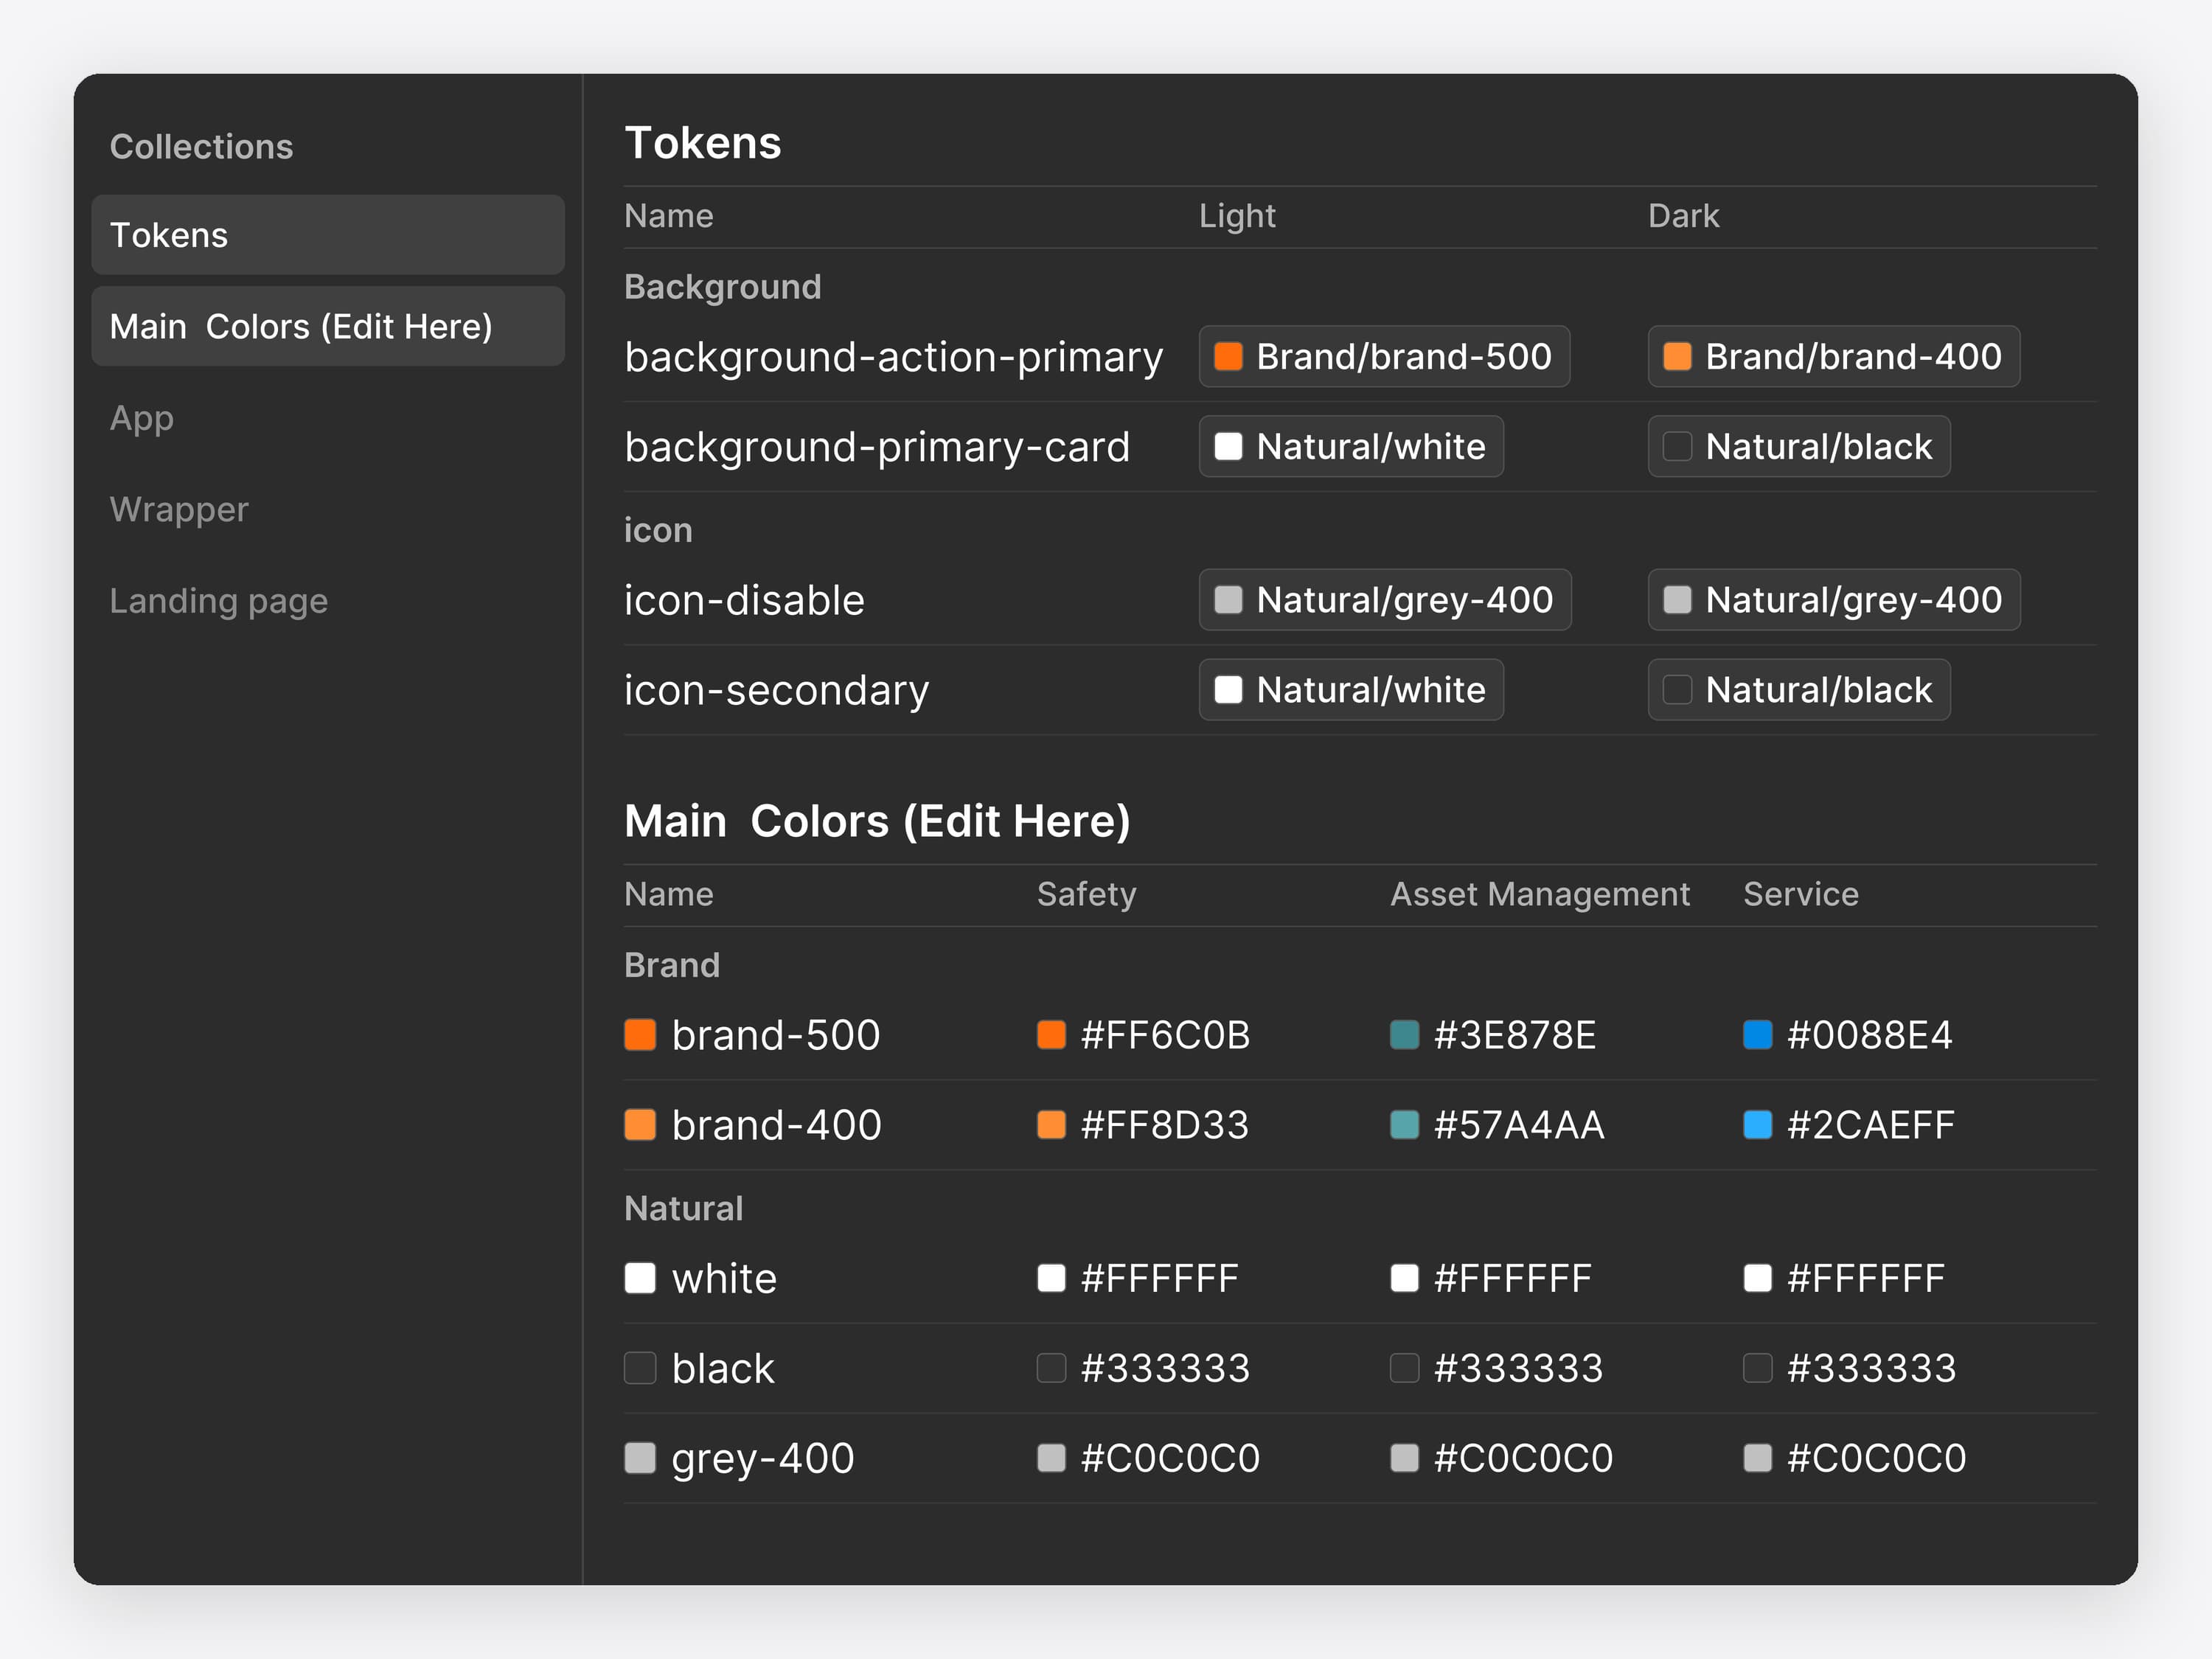Click the Dark column header
2212x1659 pixels.
(1684, 216)
